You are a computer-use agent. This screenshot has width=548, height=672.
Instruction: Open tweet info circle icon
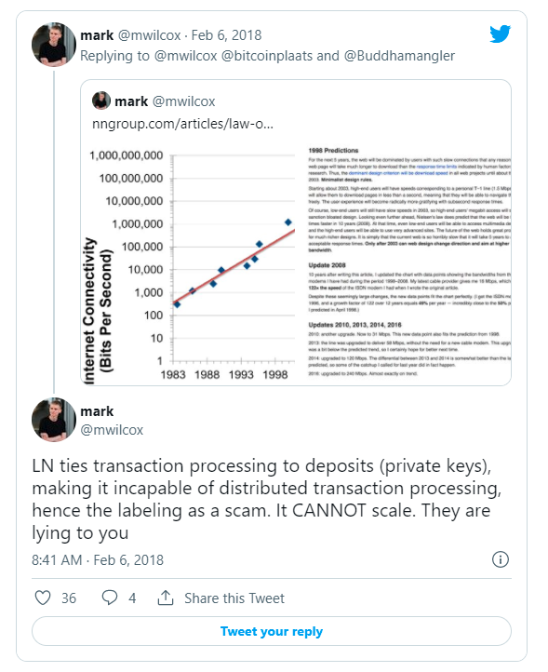[x=500, y=559]
